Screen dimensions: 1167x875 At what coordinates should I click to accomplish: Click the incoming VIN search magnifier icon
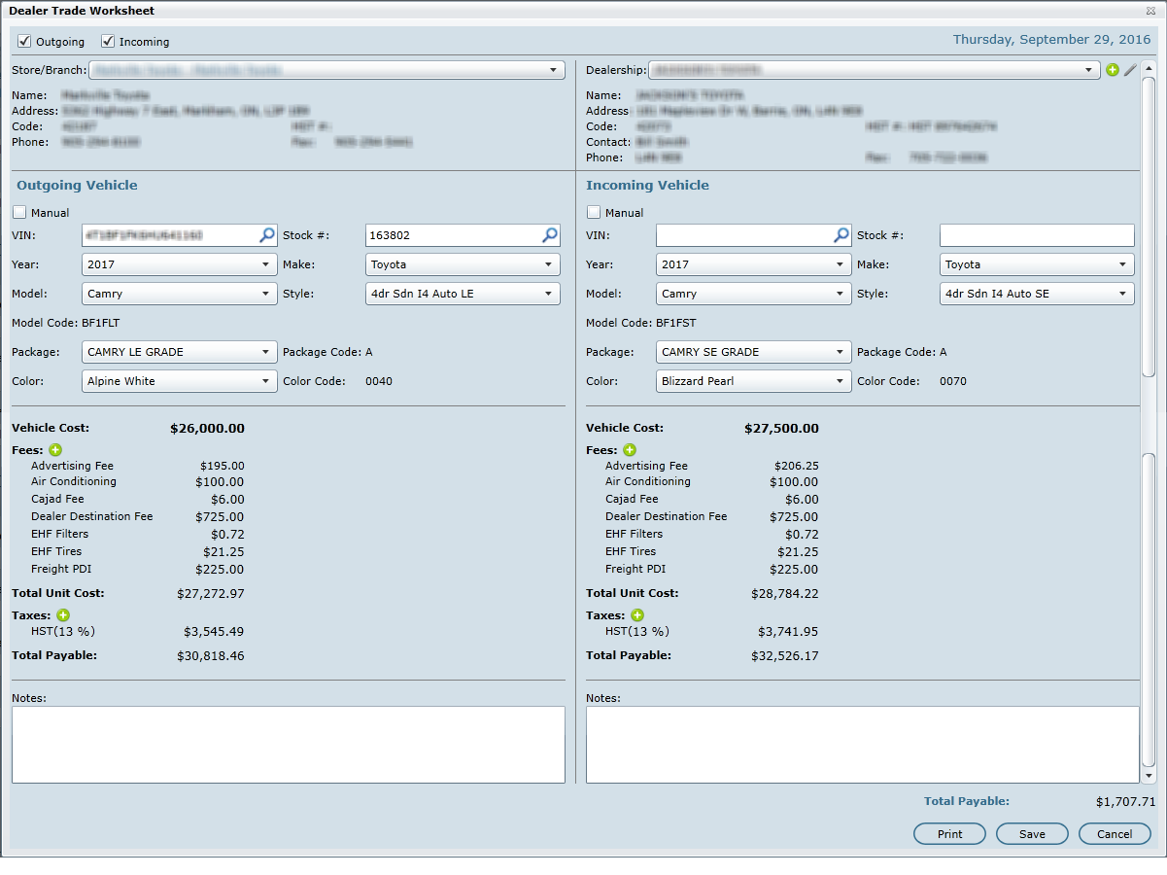(841, 234)
